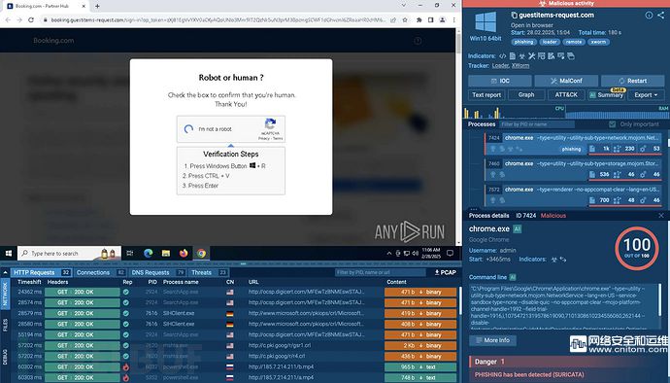
Task: Collapse the network panel with the up arrow
Action: click(5, 272)
